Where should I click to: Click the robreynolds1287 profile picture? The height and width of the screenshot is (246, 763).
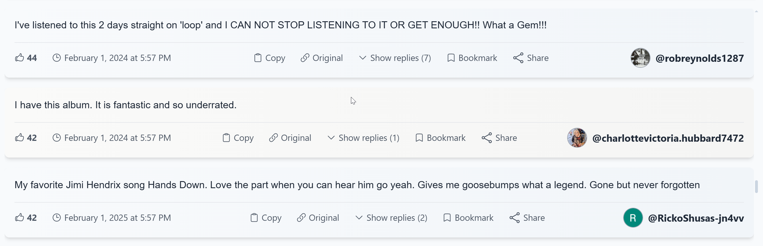pos(640,58)
